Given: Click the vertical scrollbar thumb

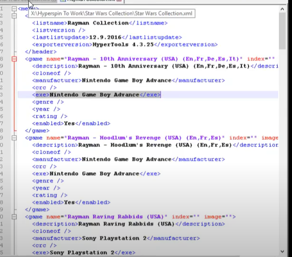Looking at the screenshot, I should coord(282,31).
